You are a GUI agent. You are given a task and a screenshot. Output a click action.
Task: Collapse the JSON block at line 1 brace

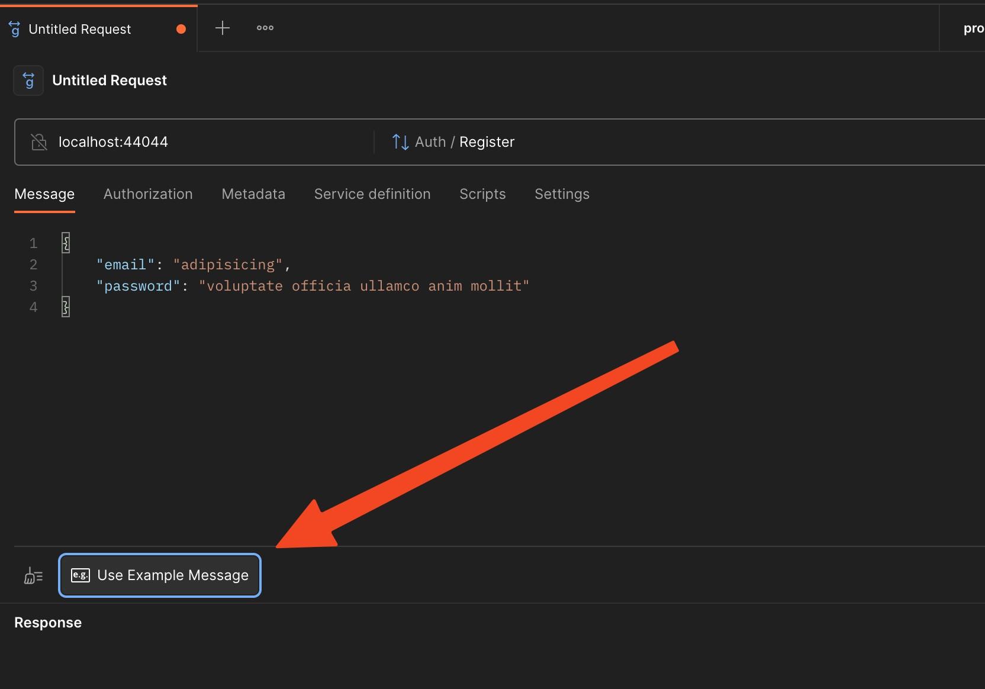66,243
